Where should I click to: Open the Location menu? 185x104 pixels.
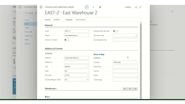click(x=57, y=20)
